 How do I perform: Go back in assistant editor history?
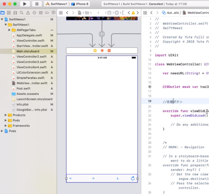(x=151, y=13)
